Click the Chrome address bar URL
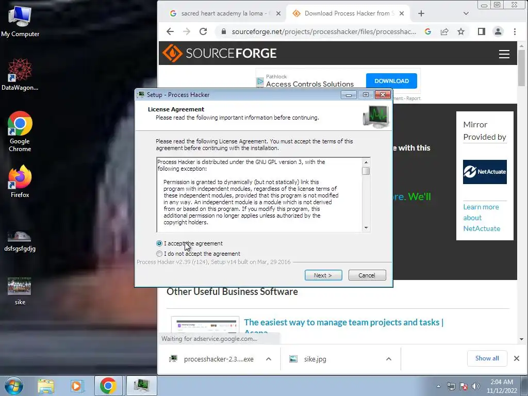528x396 pixels. [324, 31]
